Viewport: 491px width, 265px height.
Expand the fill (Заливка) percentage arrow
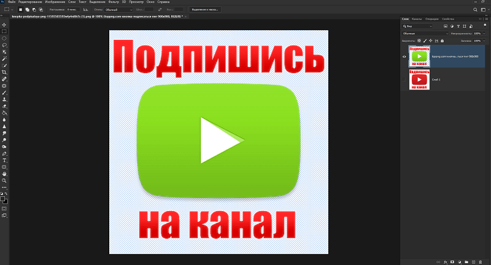coord(484,40)
